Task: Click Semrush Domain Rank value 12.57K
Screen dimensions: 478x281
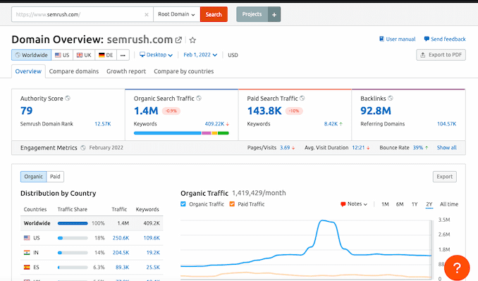Action: [103, 124]
